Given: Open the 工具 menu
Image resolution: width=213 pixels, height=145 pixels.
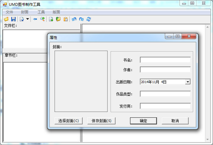Looking at the screenshot, I should point(41,12).
